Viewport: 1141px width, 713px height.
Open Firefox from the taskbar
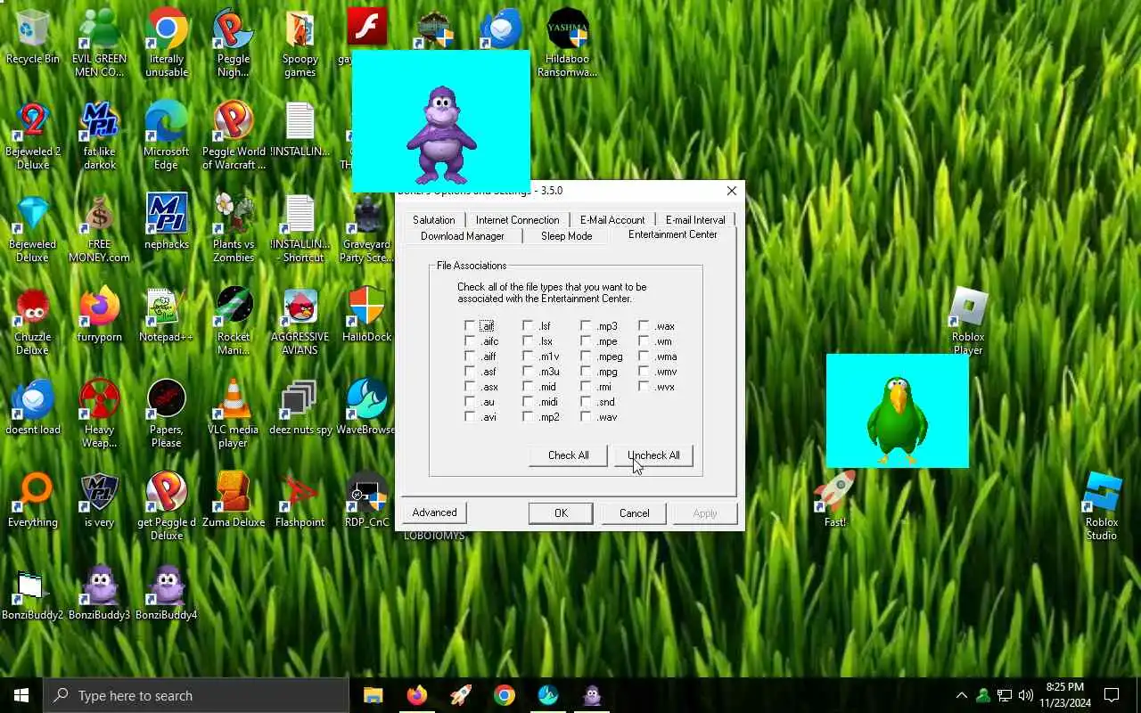click(x=416, y=695)
